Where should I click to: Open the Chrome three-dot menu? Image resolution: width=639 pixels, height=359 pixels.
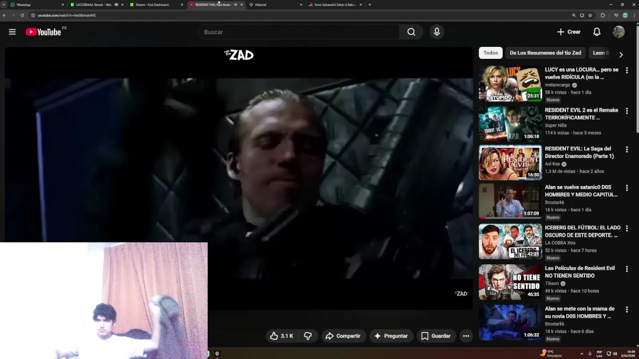635,15
